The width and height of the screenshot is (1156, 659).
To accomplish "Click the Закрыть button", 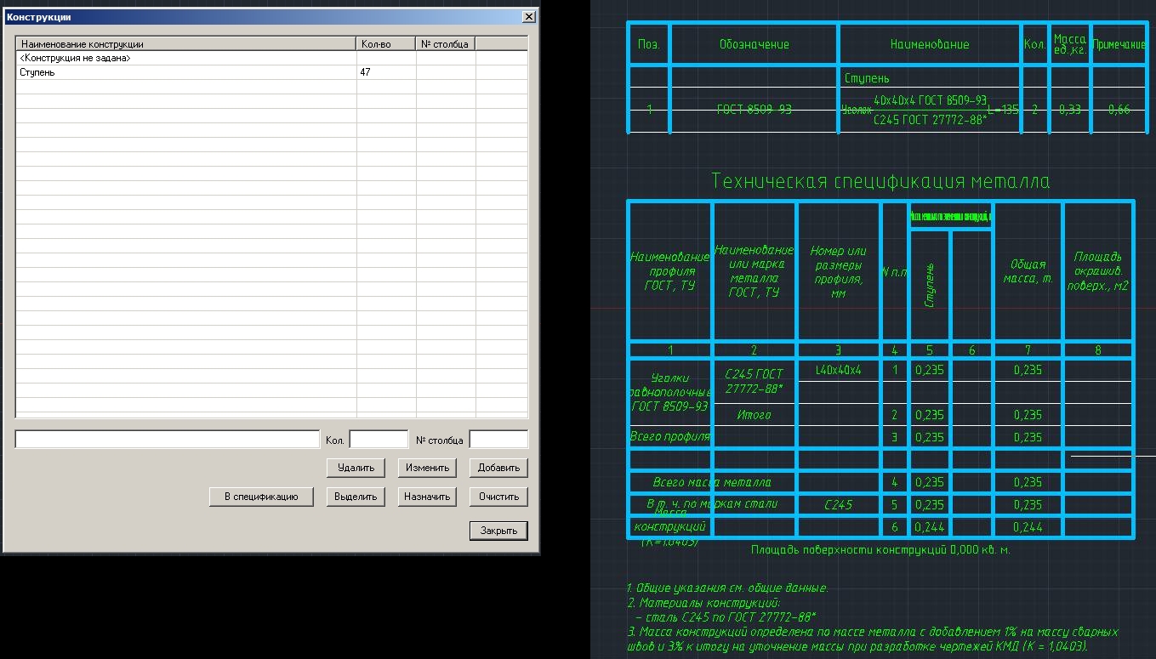I will (498, 531).
